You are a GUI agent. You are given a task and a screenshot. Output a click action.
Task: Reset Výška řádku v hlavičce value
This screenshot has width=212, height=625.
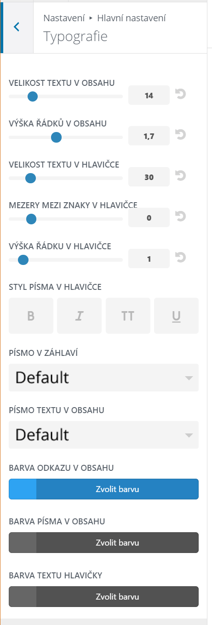[x=181, y=257]
